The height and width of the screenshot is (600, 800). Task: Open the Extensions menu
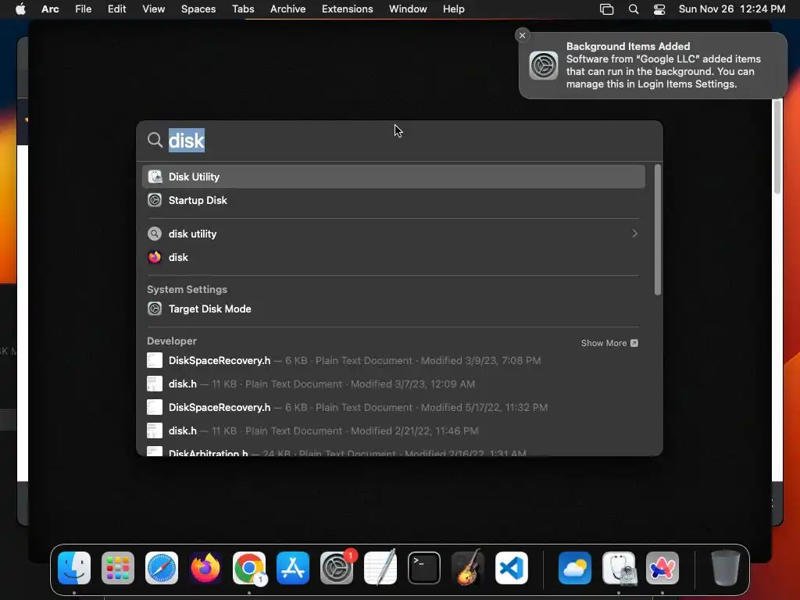click(347, 9)
